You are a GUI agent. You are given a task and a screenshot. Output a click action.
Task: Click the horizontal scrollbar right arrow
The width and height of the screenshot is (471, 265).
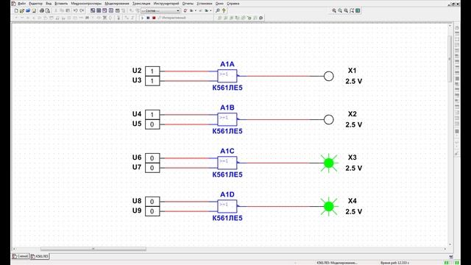click(445, 249)
